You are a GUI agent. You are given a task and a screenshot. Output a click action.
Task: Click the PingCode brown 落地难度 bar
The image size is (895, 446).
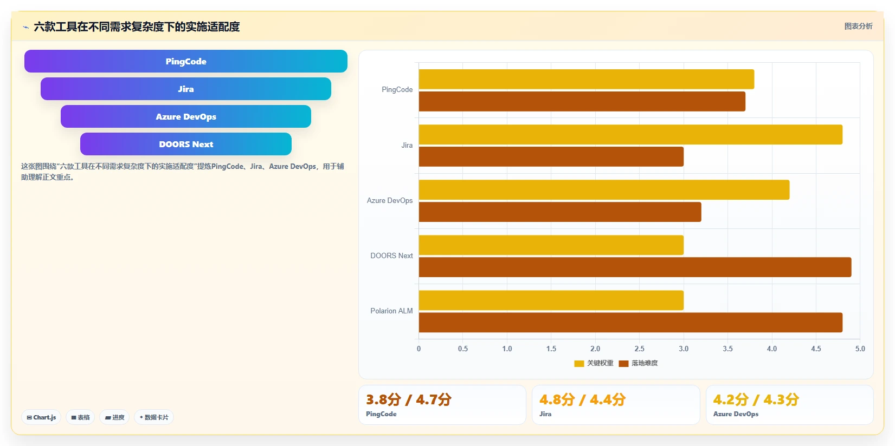582,101
